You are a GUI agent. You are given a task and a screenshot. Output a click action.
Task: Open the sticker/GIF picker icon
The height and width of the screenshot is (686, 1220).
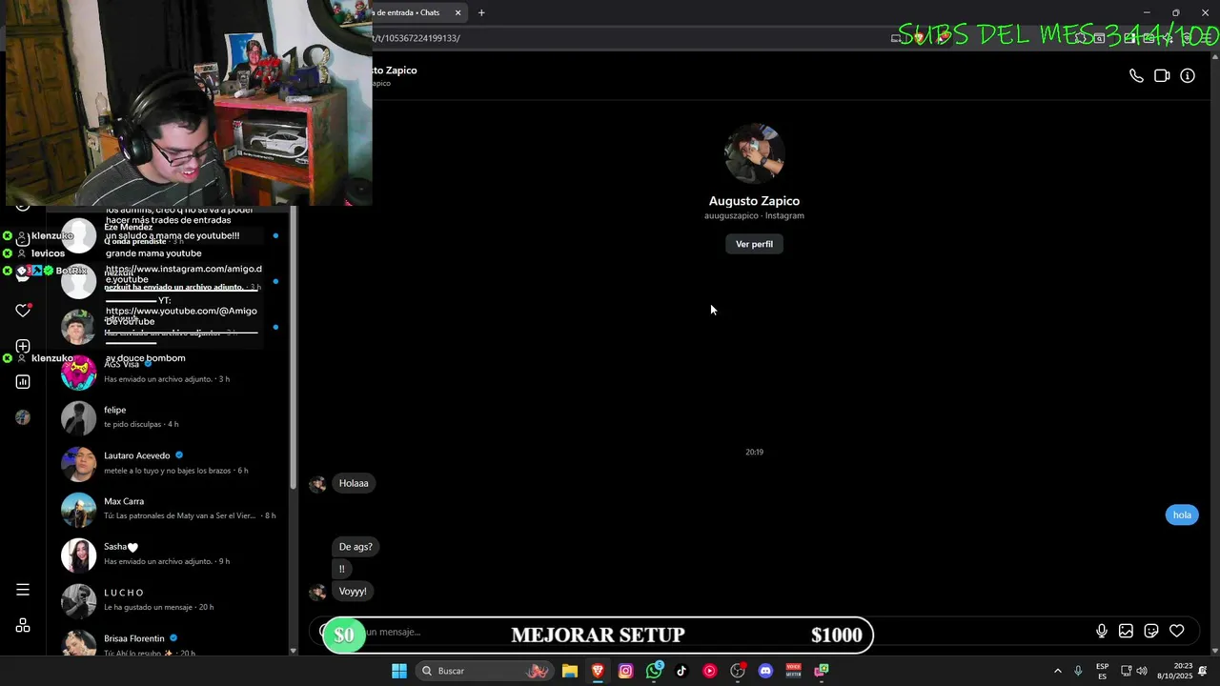(x=1151, y=631)
